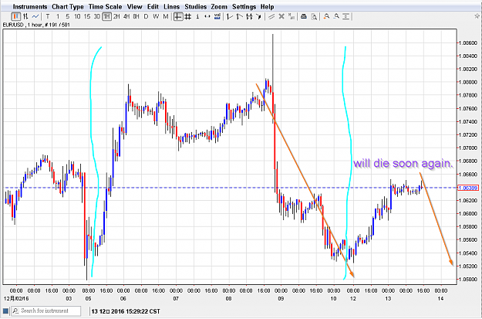Select the arrow trend line drawing tool
The height and width of the screenshot is (319, 482).
[x=240, y=16]
